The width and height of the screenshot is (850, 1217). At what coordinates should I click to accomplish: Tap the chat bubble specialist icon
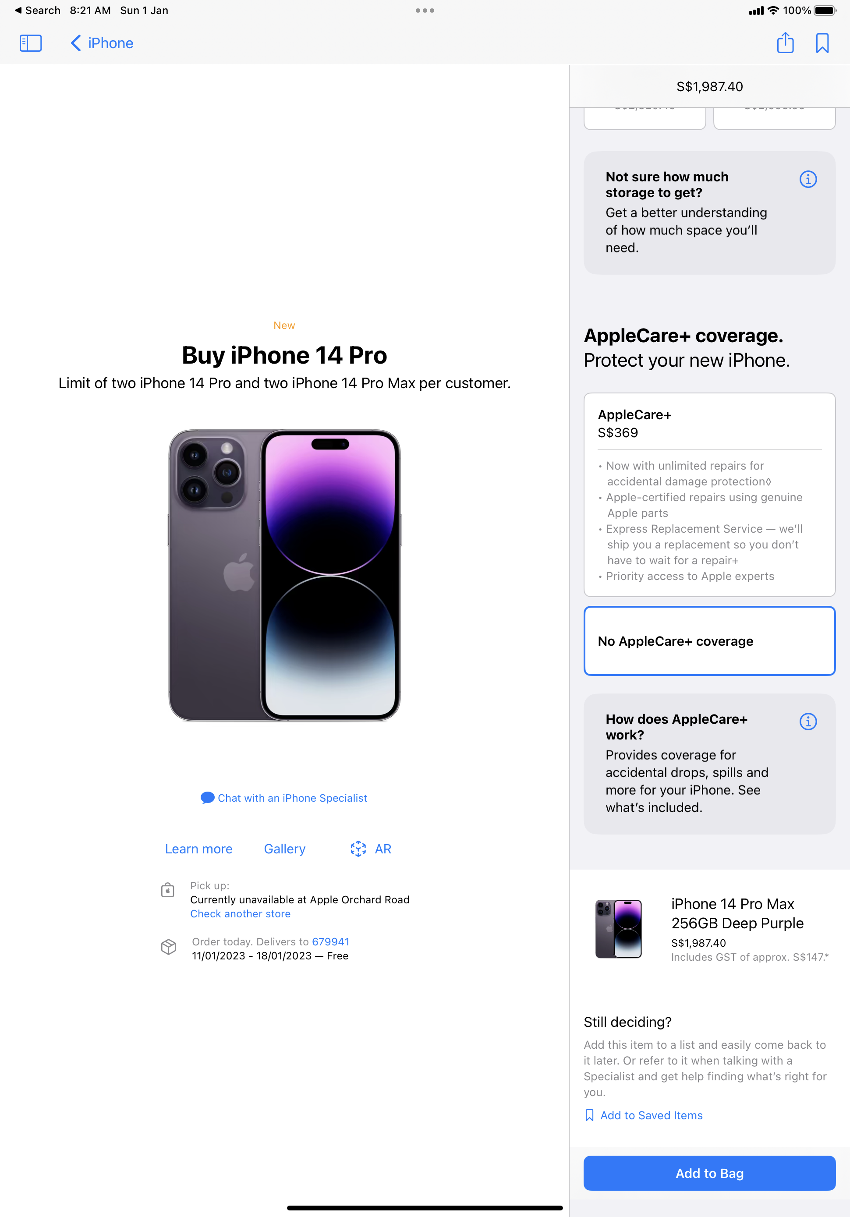point(207,798)
